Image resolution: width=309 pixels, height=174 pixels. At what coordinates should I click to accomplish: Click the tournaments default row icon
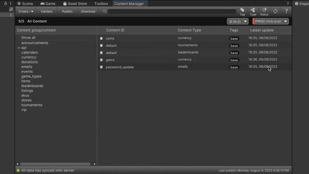101,45
